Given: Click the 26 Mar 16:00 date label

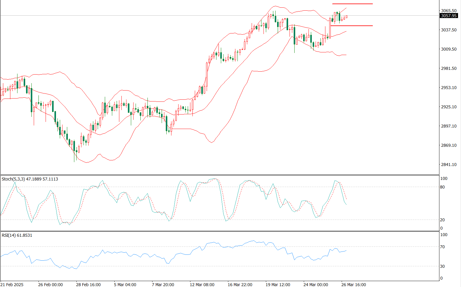Looking at the screenshot, I should coord(354,285).
